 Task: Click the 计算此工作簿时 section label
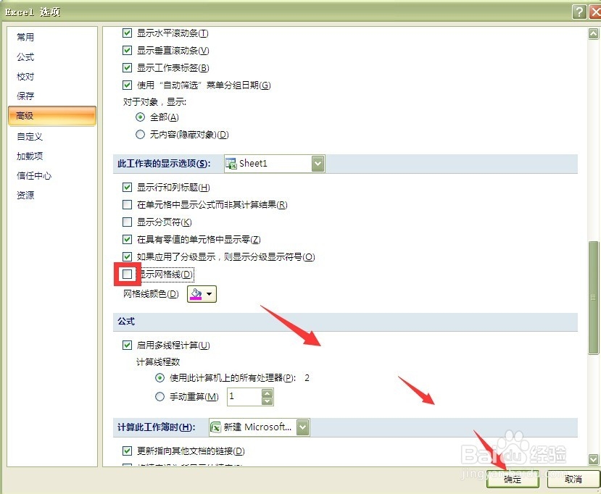(x=157, y=427)
